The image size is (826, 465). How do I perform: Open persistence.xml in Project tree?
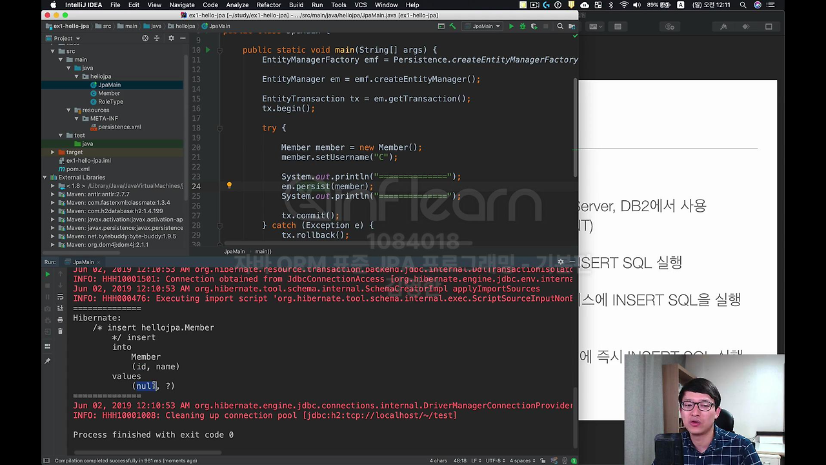coord(119,127)
